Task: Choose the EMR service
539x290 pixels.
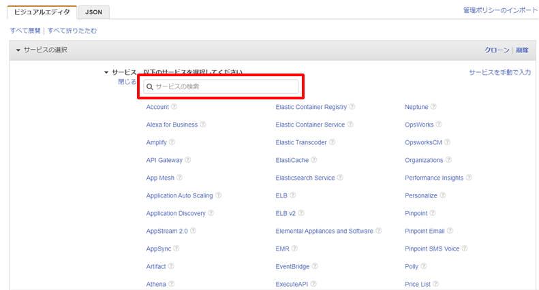Action: pyautogui.click(x=282, y=248)
